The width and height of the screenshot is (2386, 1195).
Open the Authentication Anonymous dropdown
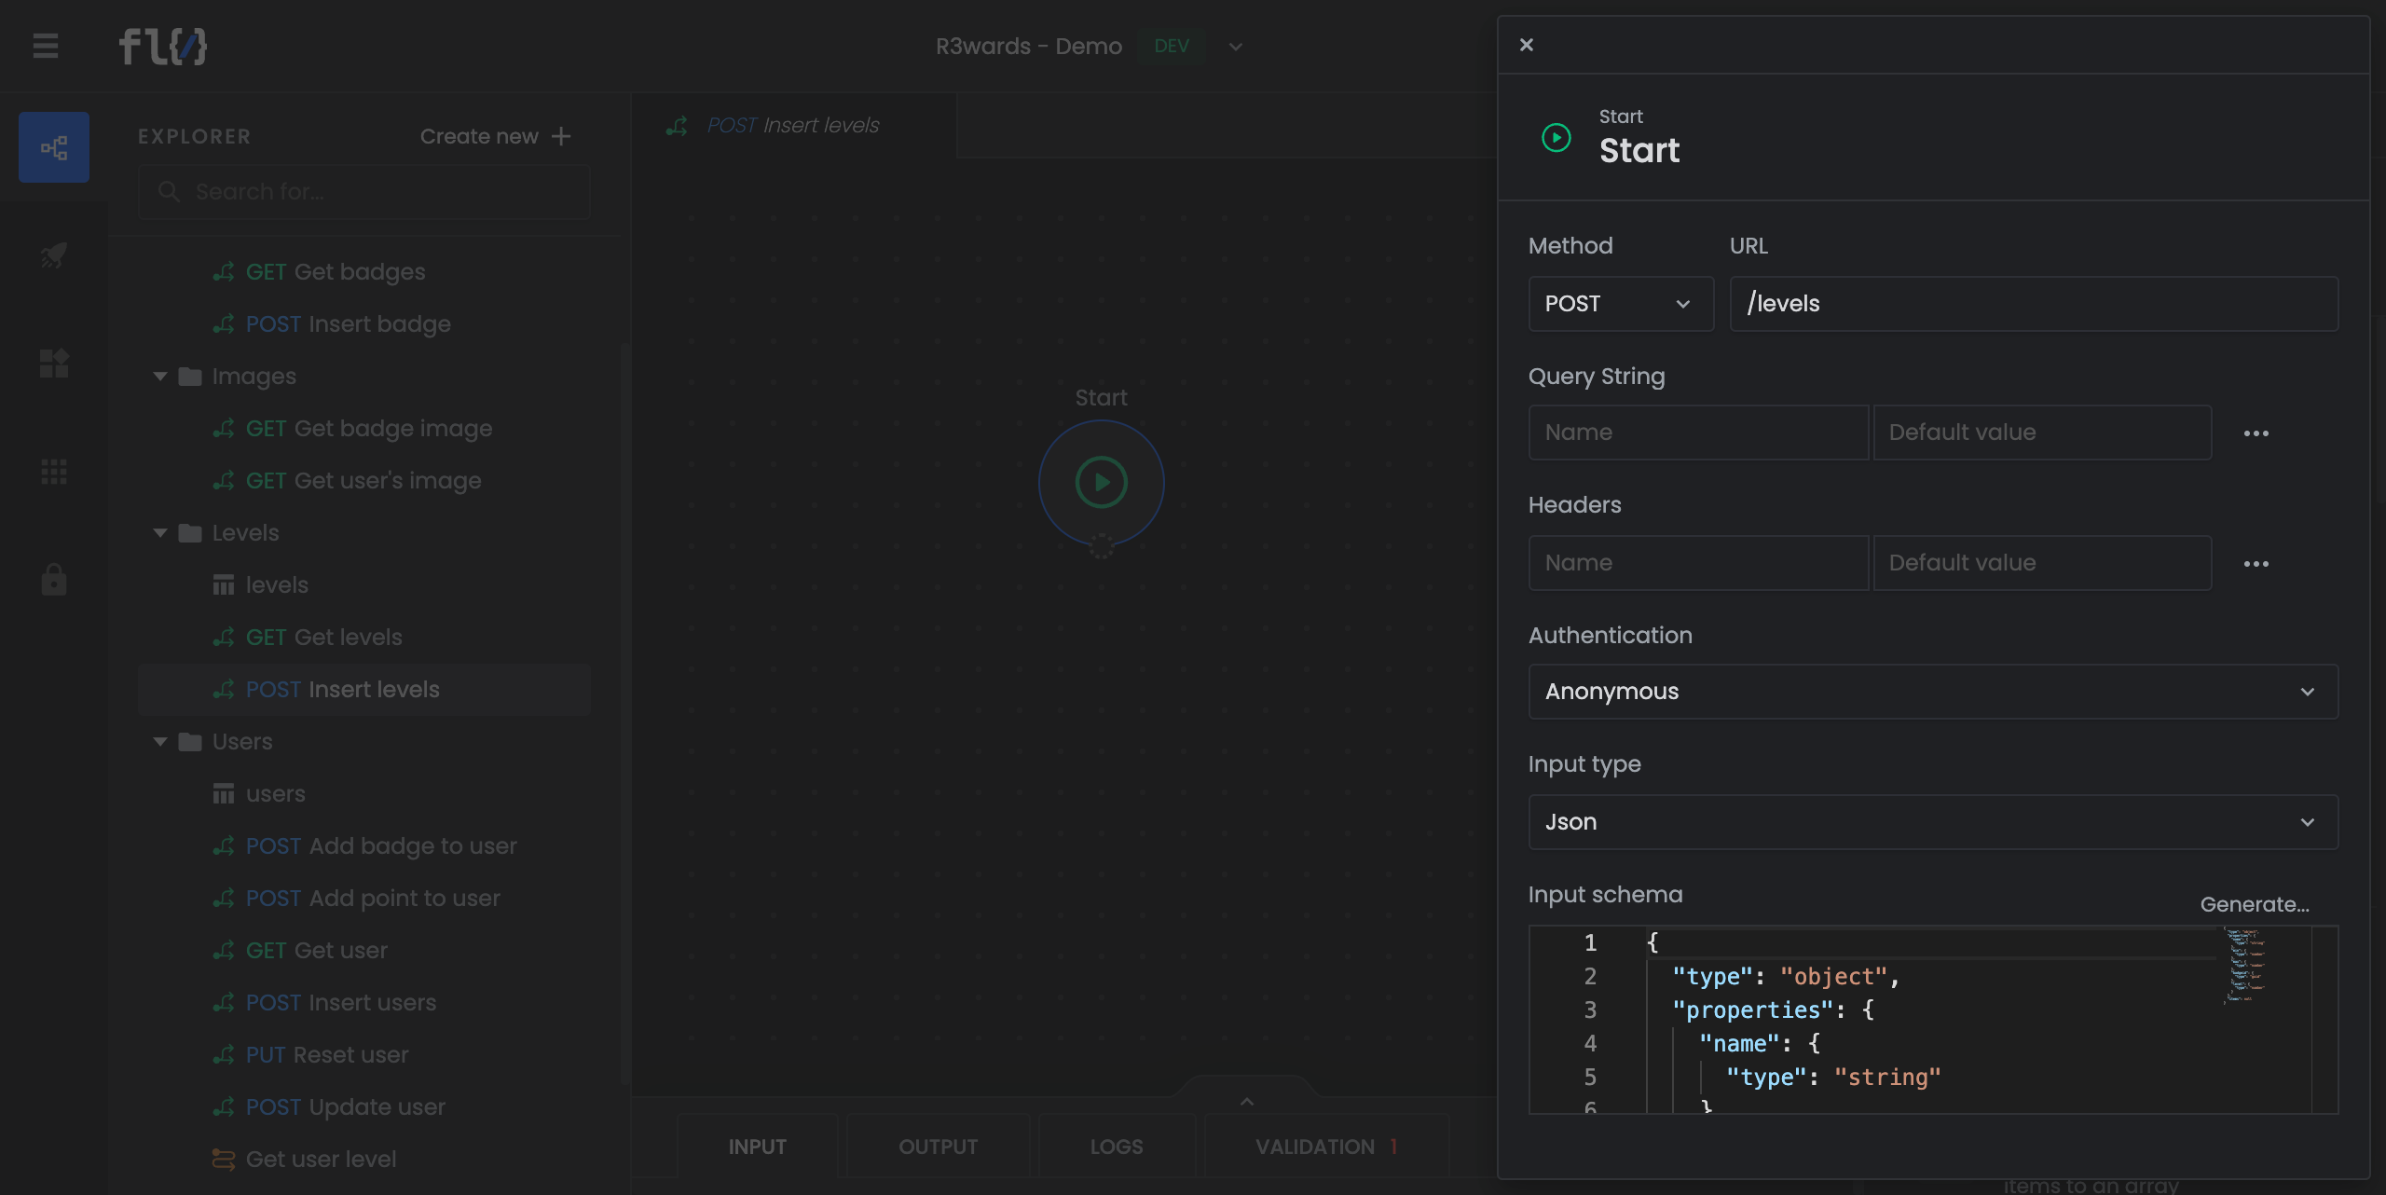click(x=1933, y=692)
